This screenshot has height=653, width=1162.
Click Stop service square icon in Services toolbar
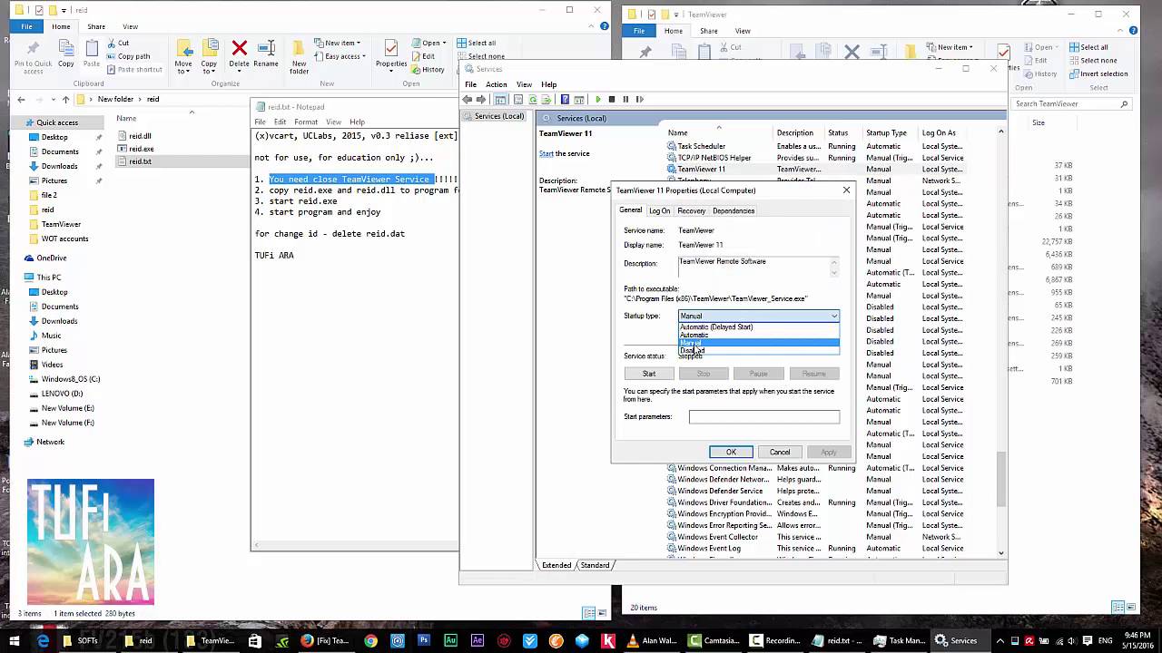click(x=612, y=100)
